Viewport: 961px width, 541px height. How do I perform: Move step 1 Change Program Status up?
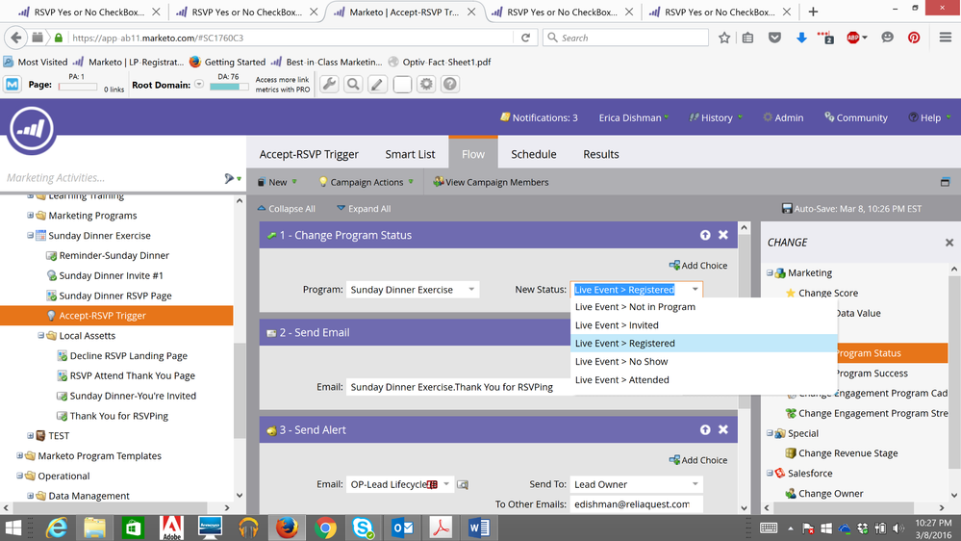point(705,235)
